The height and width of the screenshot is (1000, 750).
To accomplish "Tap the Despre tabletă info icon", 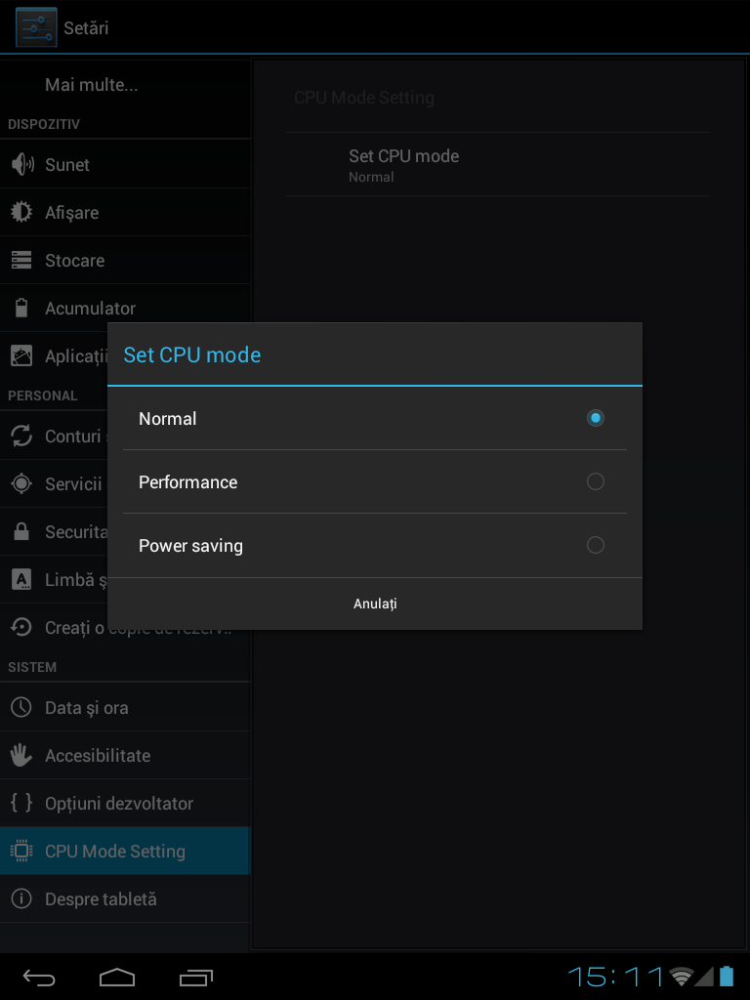I will [21, 898].
